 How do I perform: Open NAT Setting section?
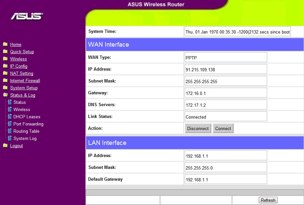[21, 74]
